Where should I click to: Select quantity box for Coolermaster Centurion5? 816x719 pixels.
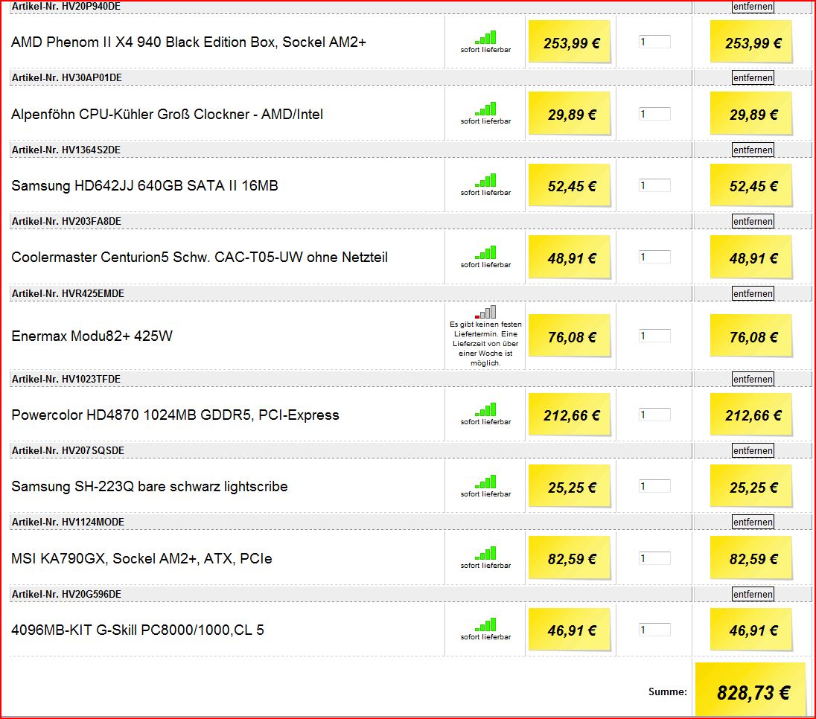654,257
